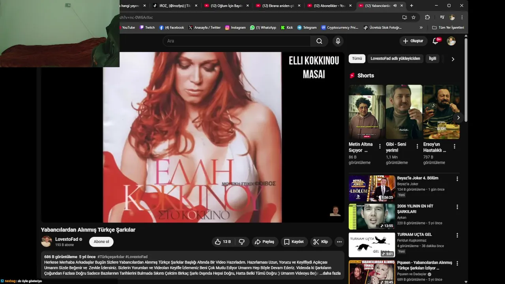505x284 pixels.
Task: Open options for 2006 YILININ EN HİT ŞARKILARI
Action: [457, 207]
